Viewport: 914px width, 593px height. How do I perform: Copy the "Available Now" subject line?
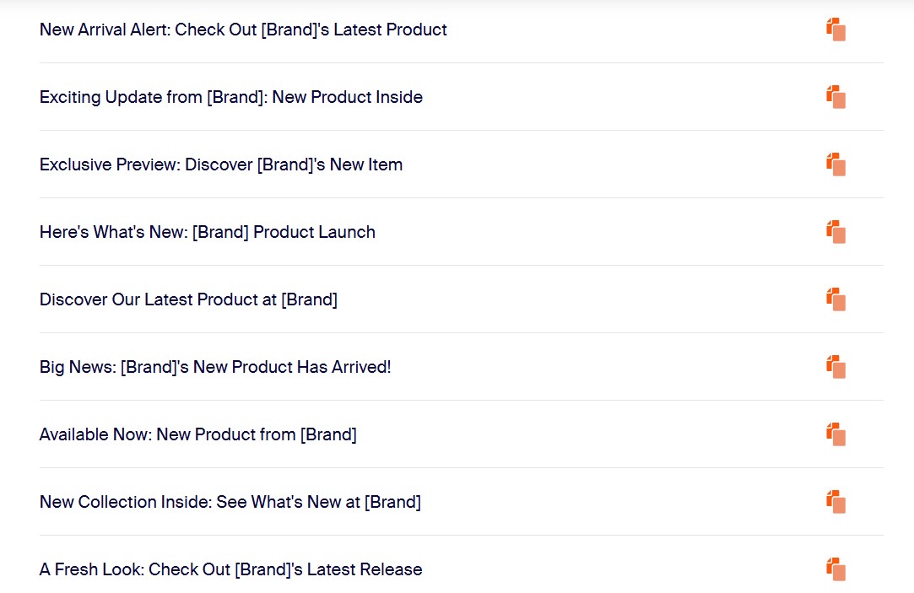836,434
